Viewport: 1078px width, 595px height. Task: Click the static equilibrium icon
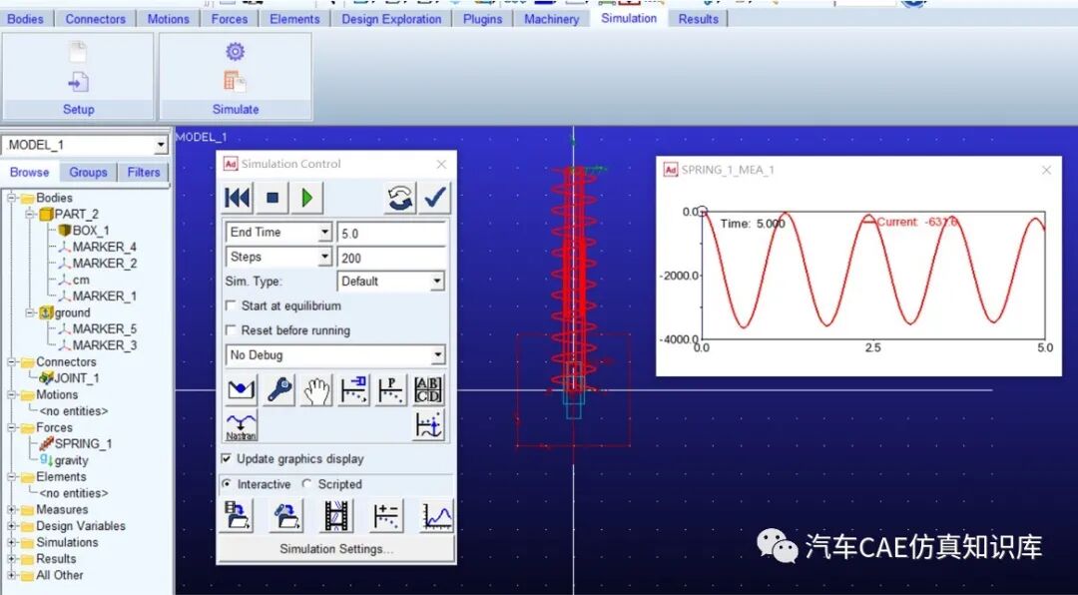(x=242, y=390)
